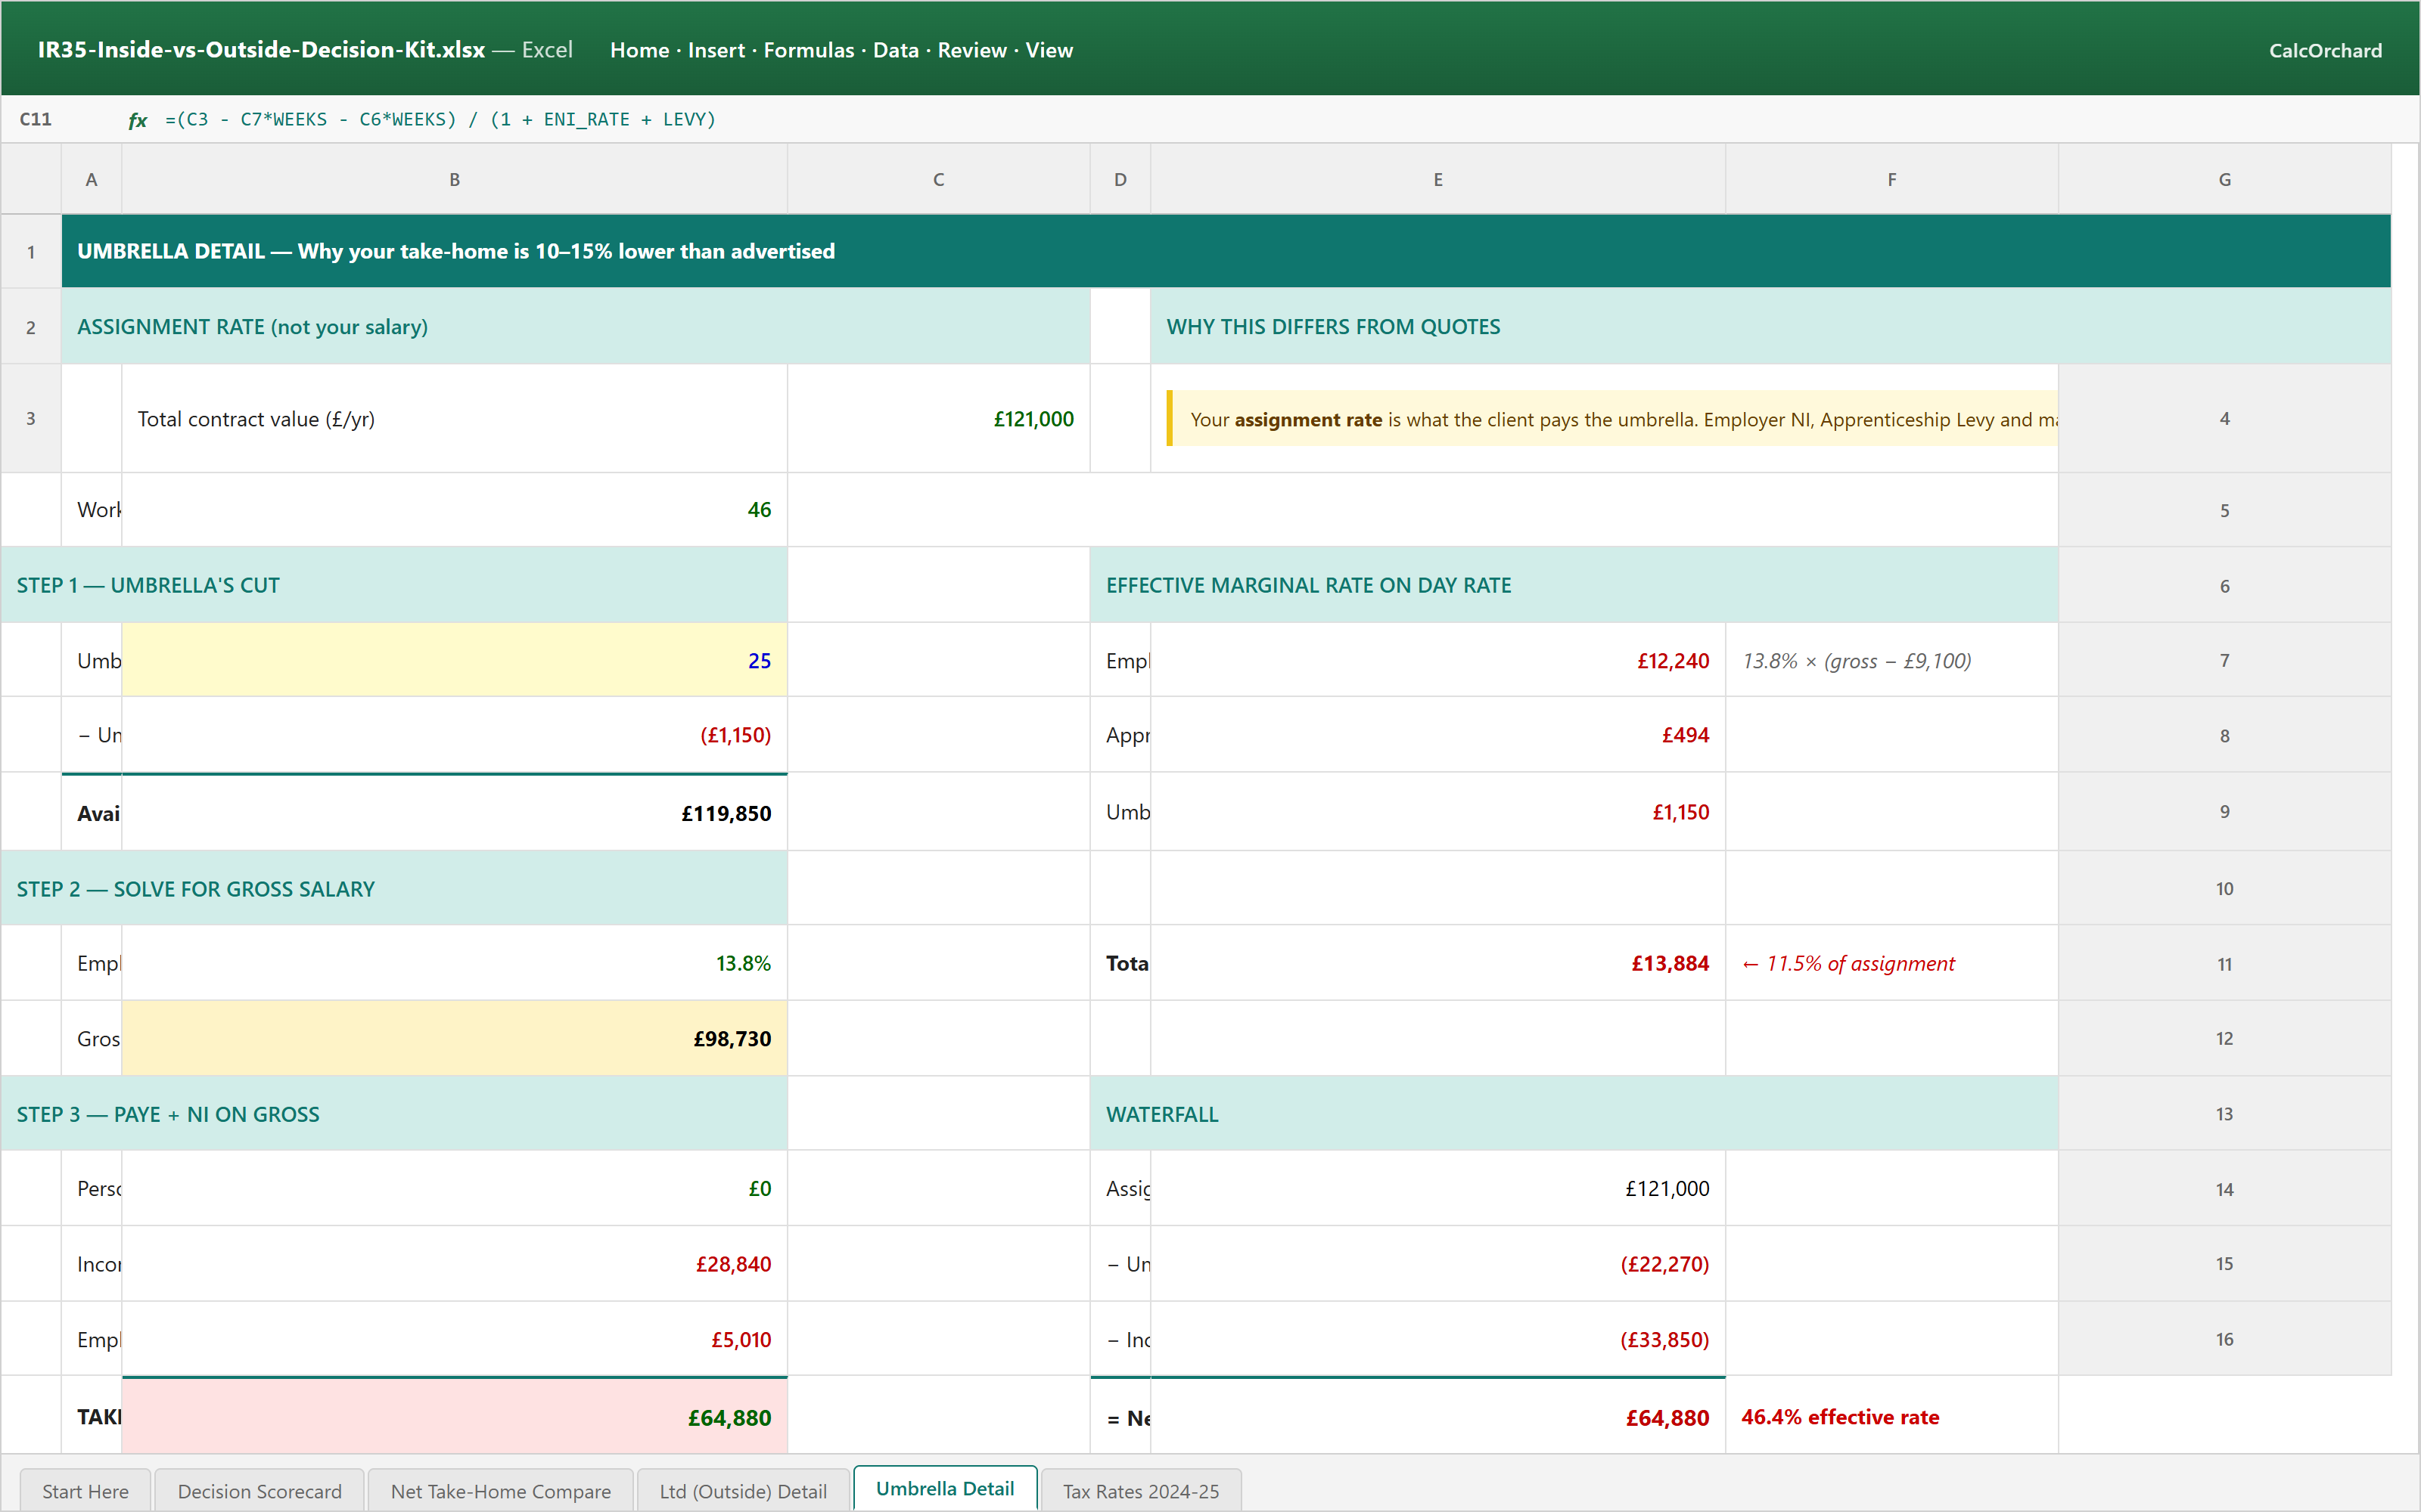Click EFFECTIVE MARGINAL RATE ON DAY RATE heading
Image resolution: width=2421 pixels, height=1512 pixels.
coord(1574,585)
